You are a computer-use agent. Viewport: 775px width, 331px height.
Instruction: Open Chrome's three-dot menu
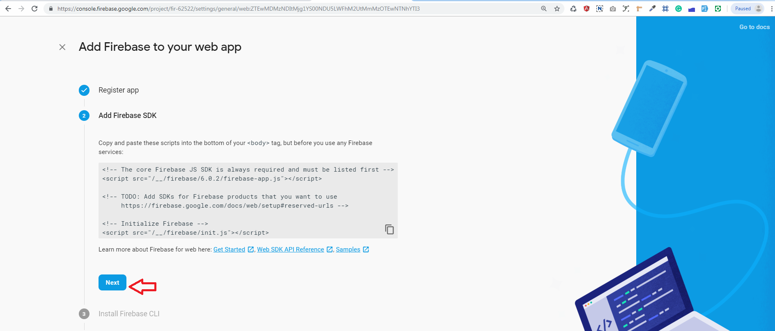tap(772, 9)
